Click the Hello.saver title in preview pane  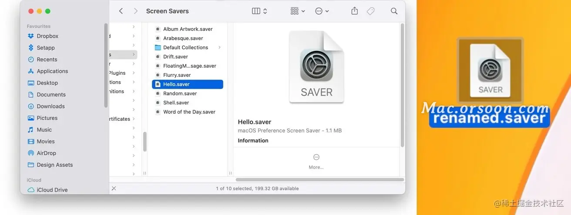(255, 122)
